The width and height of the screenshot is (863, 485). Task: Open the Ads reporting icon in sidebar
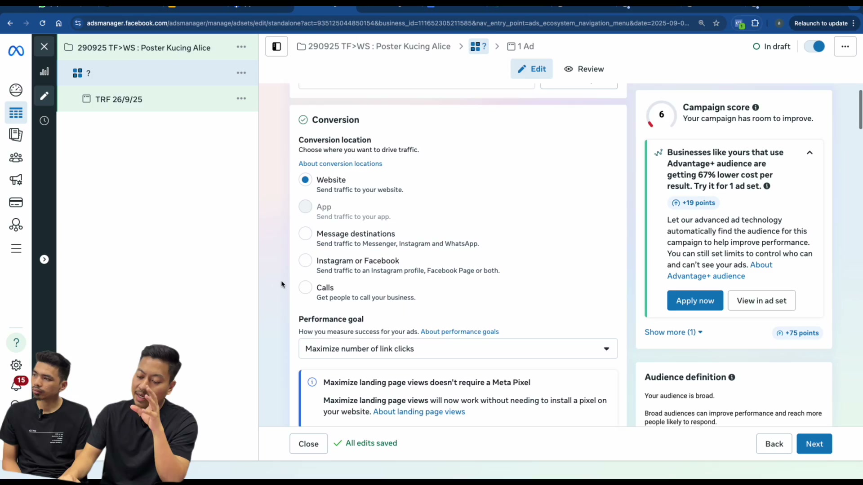(16, 135)
